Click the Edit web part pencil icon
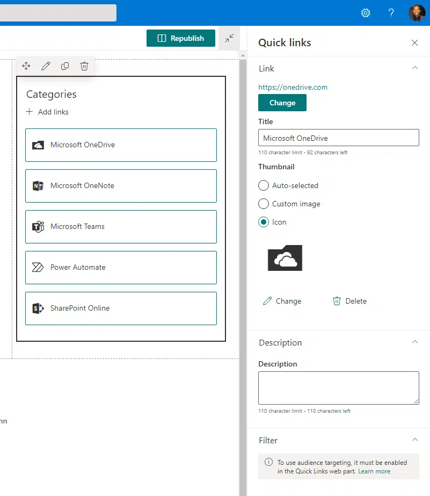 [x=46, y=66]
